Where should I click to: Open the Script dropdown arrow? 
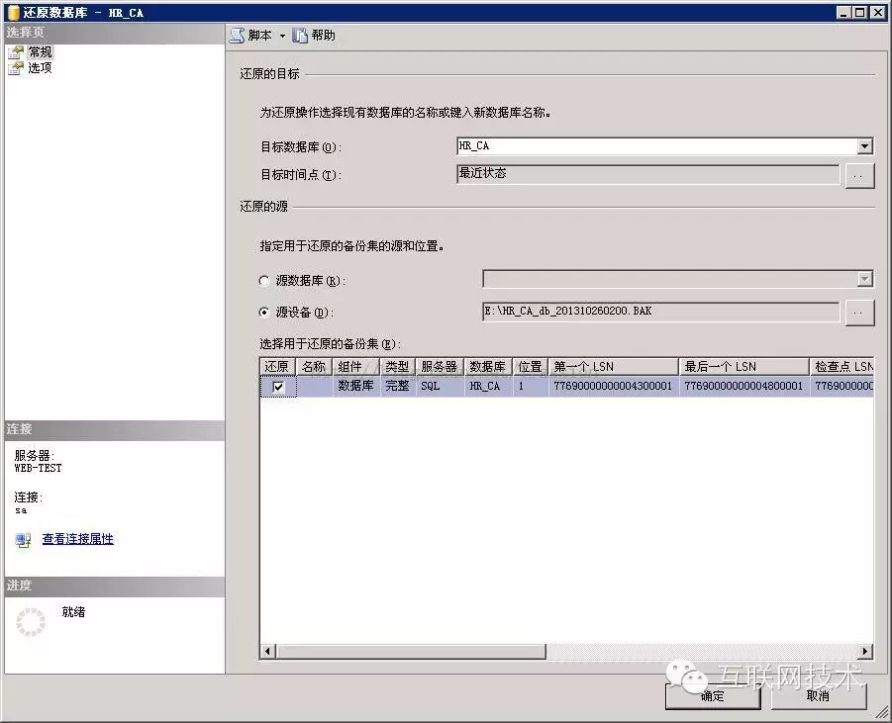point(282,36)
